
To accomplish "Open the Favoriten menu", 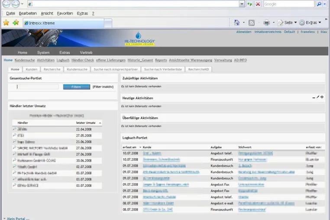I will (x=65, y=13).
